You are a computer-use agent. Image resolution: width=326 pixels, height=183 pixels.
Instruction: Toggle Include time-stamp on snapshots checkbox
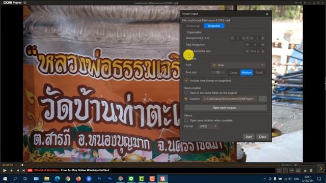tap(186, 80)
